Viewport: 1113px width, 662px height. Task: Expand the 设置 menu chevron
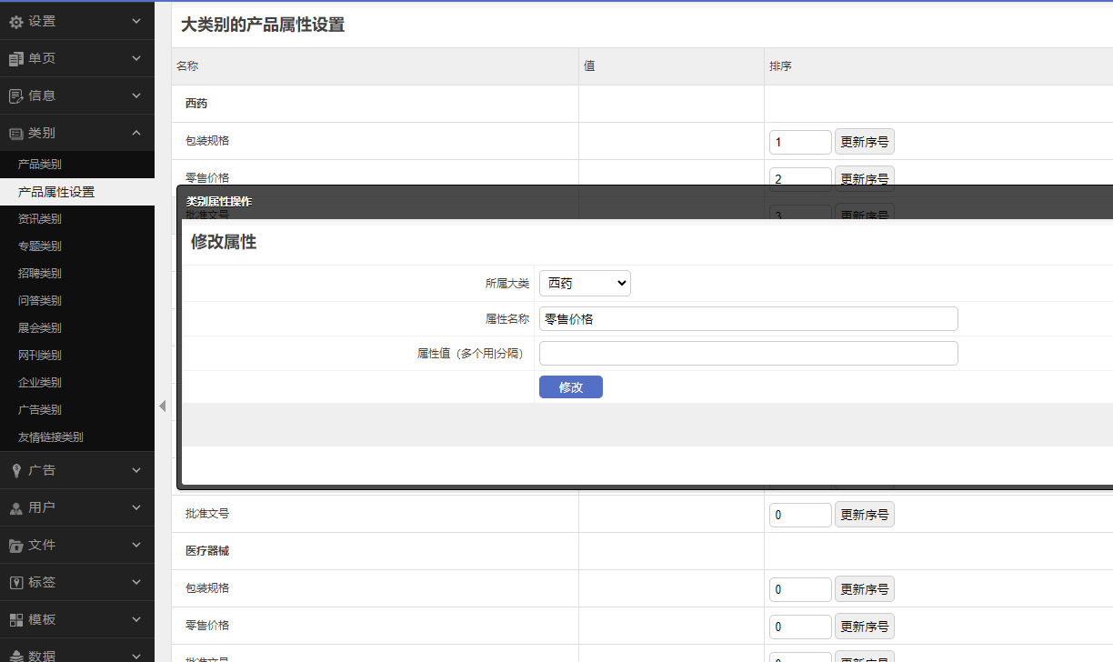[x=136, y=21]
